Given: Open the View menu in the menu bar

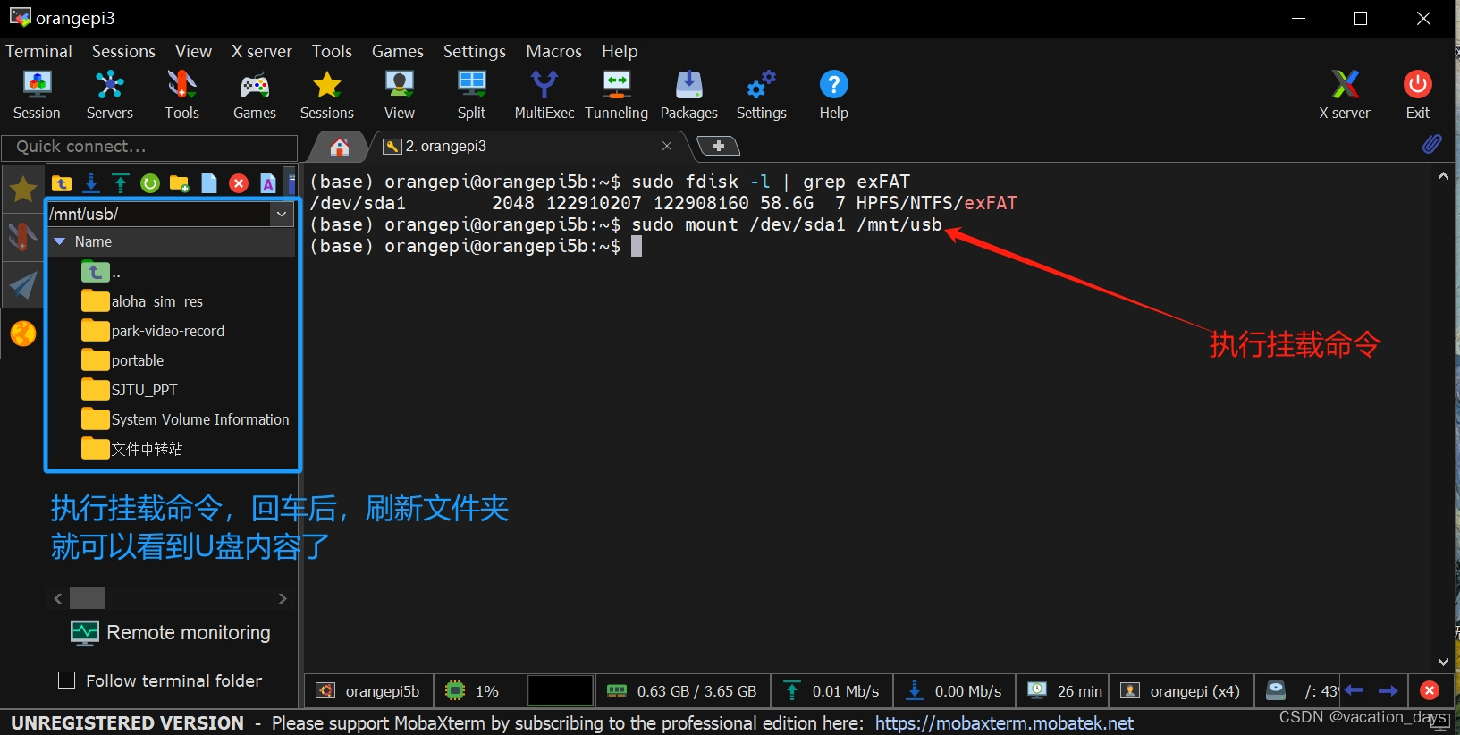Looking at the screenshot, I should point(193,51).
